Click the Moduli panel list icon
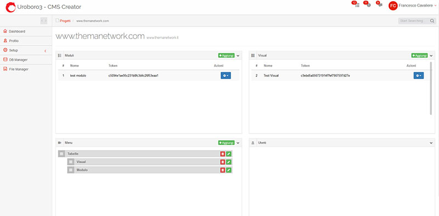 point(59,56)
